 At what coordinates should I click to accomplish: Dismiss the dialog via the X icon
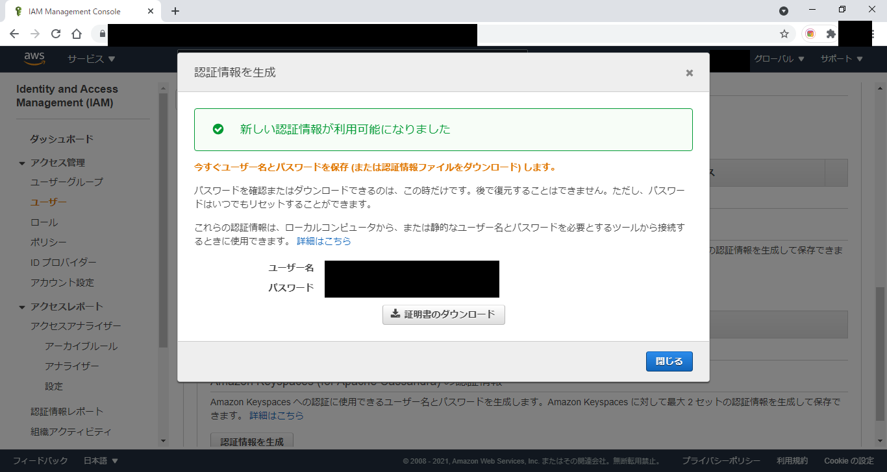tap(689, 73)
